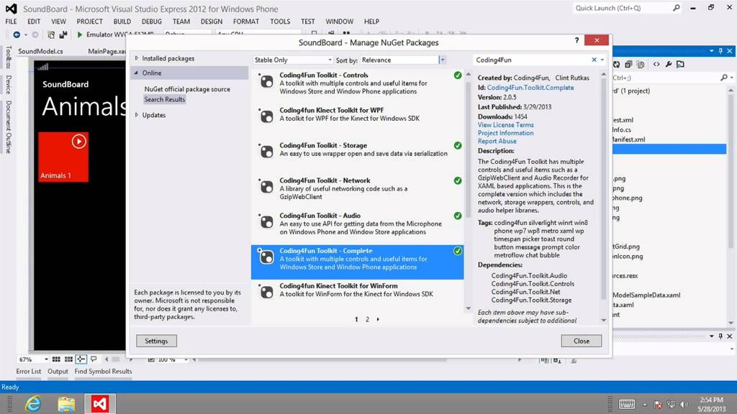The width and height of the screenshot is (737, 414).
Task: Collapse the Online node
Action: click(x=136, y=73)
